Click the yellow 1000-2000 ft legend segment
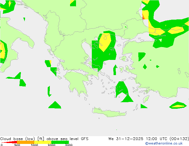 [x=43, y=142]
